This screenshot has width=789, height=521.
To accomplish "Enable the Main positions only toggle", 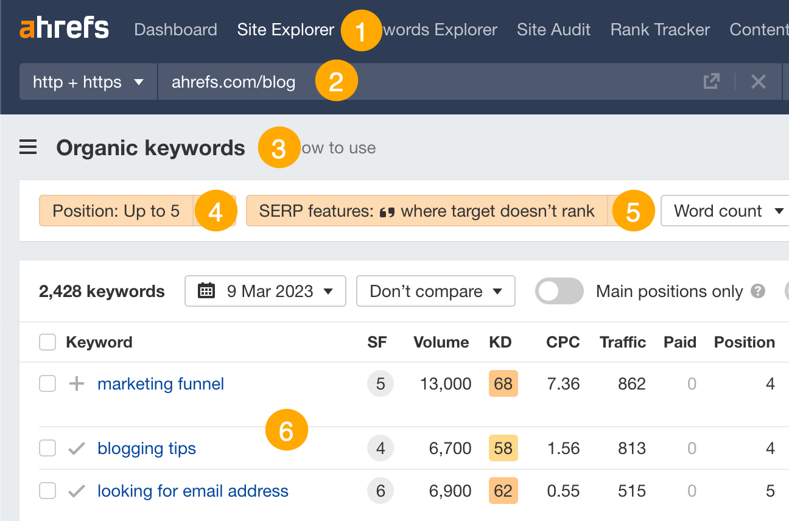I will coord(559,291).
